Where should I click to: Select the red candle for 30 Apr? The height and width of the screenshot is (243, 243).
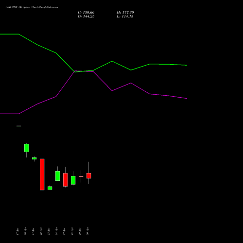[x=89, y=176]
